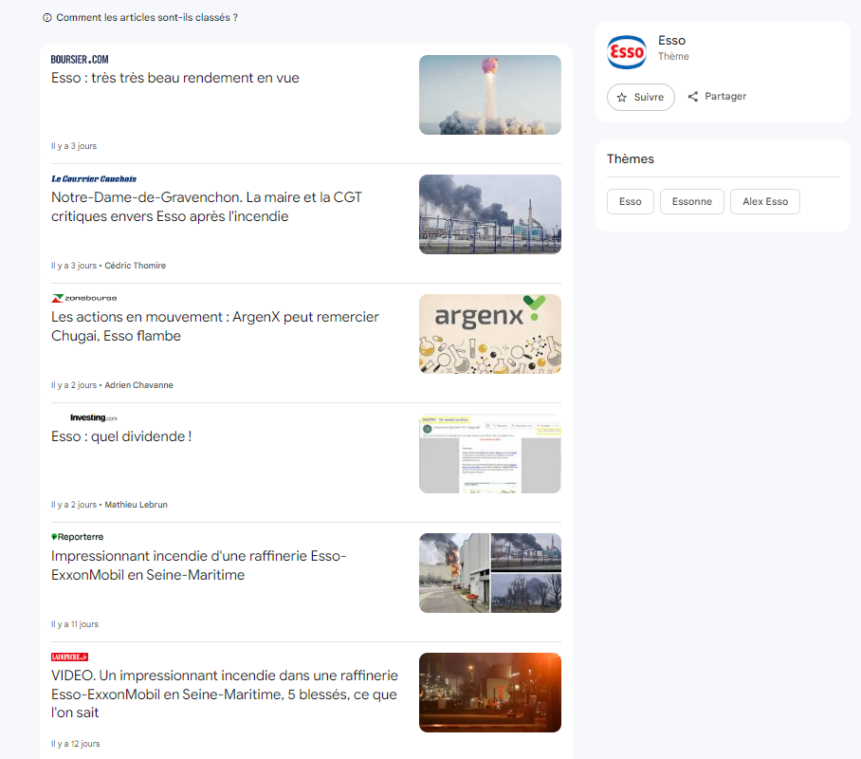Open the Boursier.com source logo
Screen dimensions: 861x759
80,60
